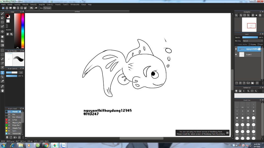Click the brush size slider in Brush Control
The image size is (264, 148).
(x=12, y=72)
